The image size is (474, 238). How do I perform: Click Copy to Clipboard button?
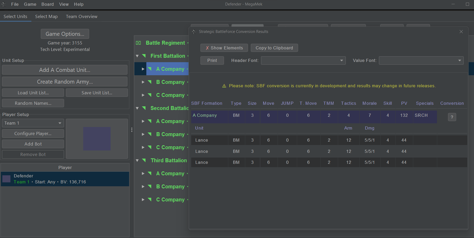point(274,48)
